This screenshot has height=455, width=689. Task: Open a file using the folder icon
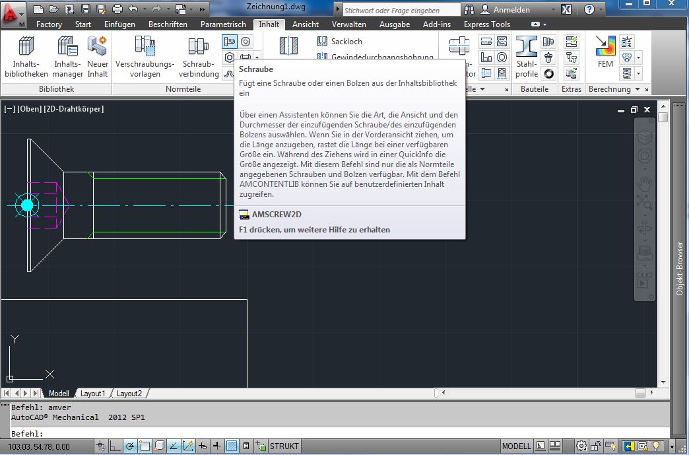pos(53,9)
